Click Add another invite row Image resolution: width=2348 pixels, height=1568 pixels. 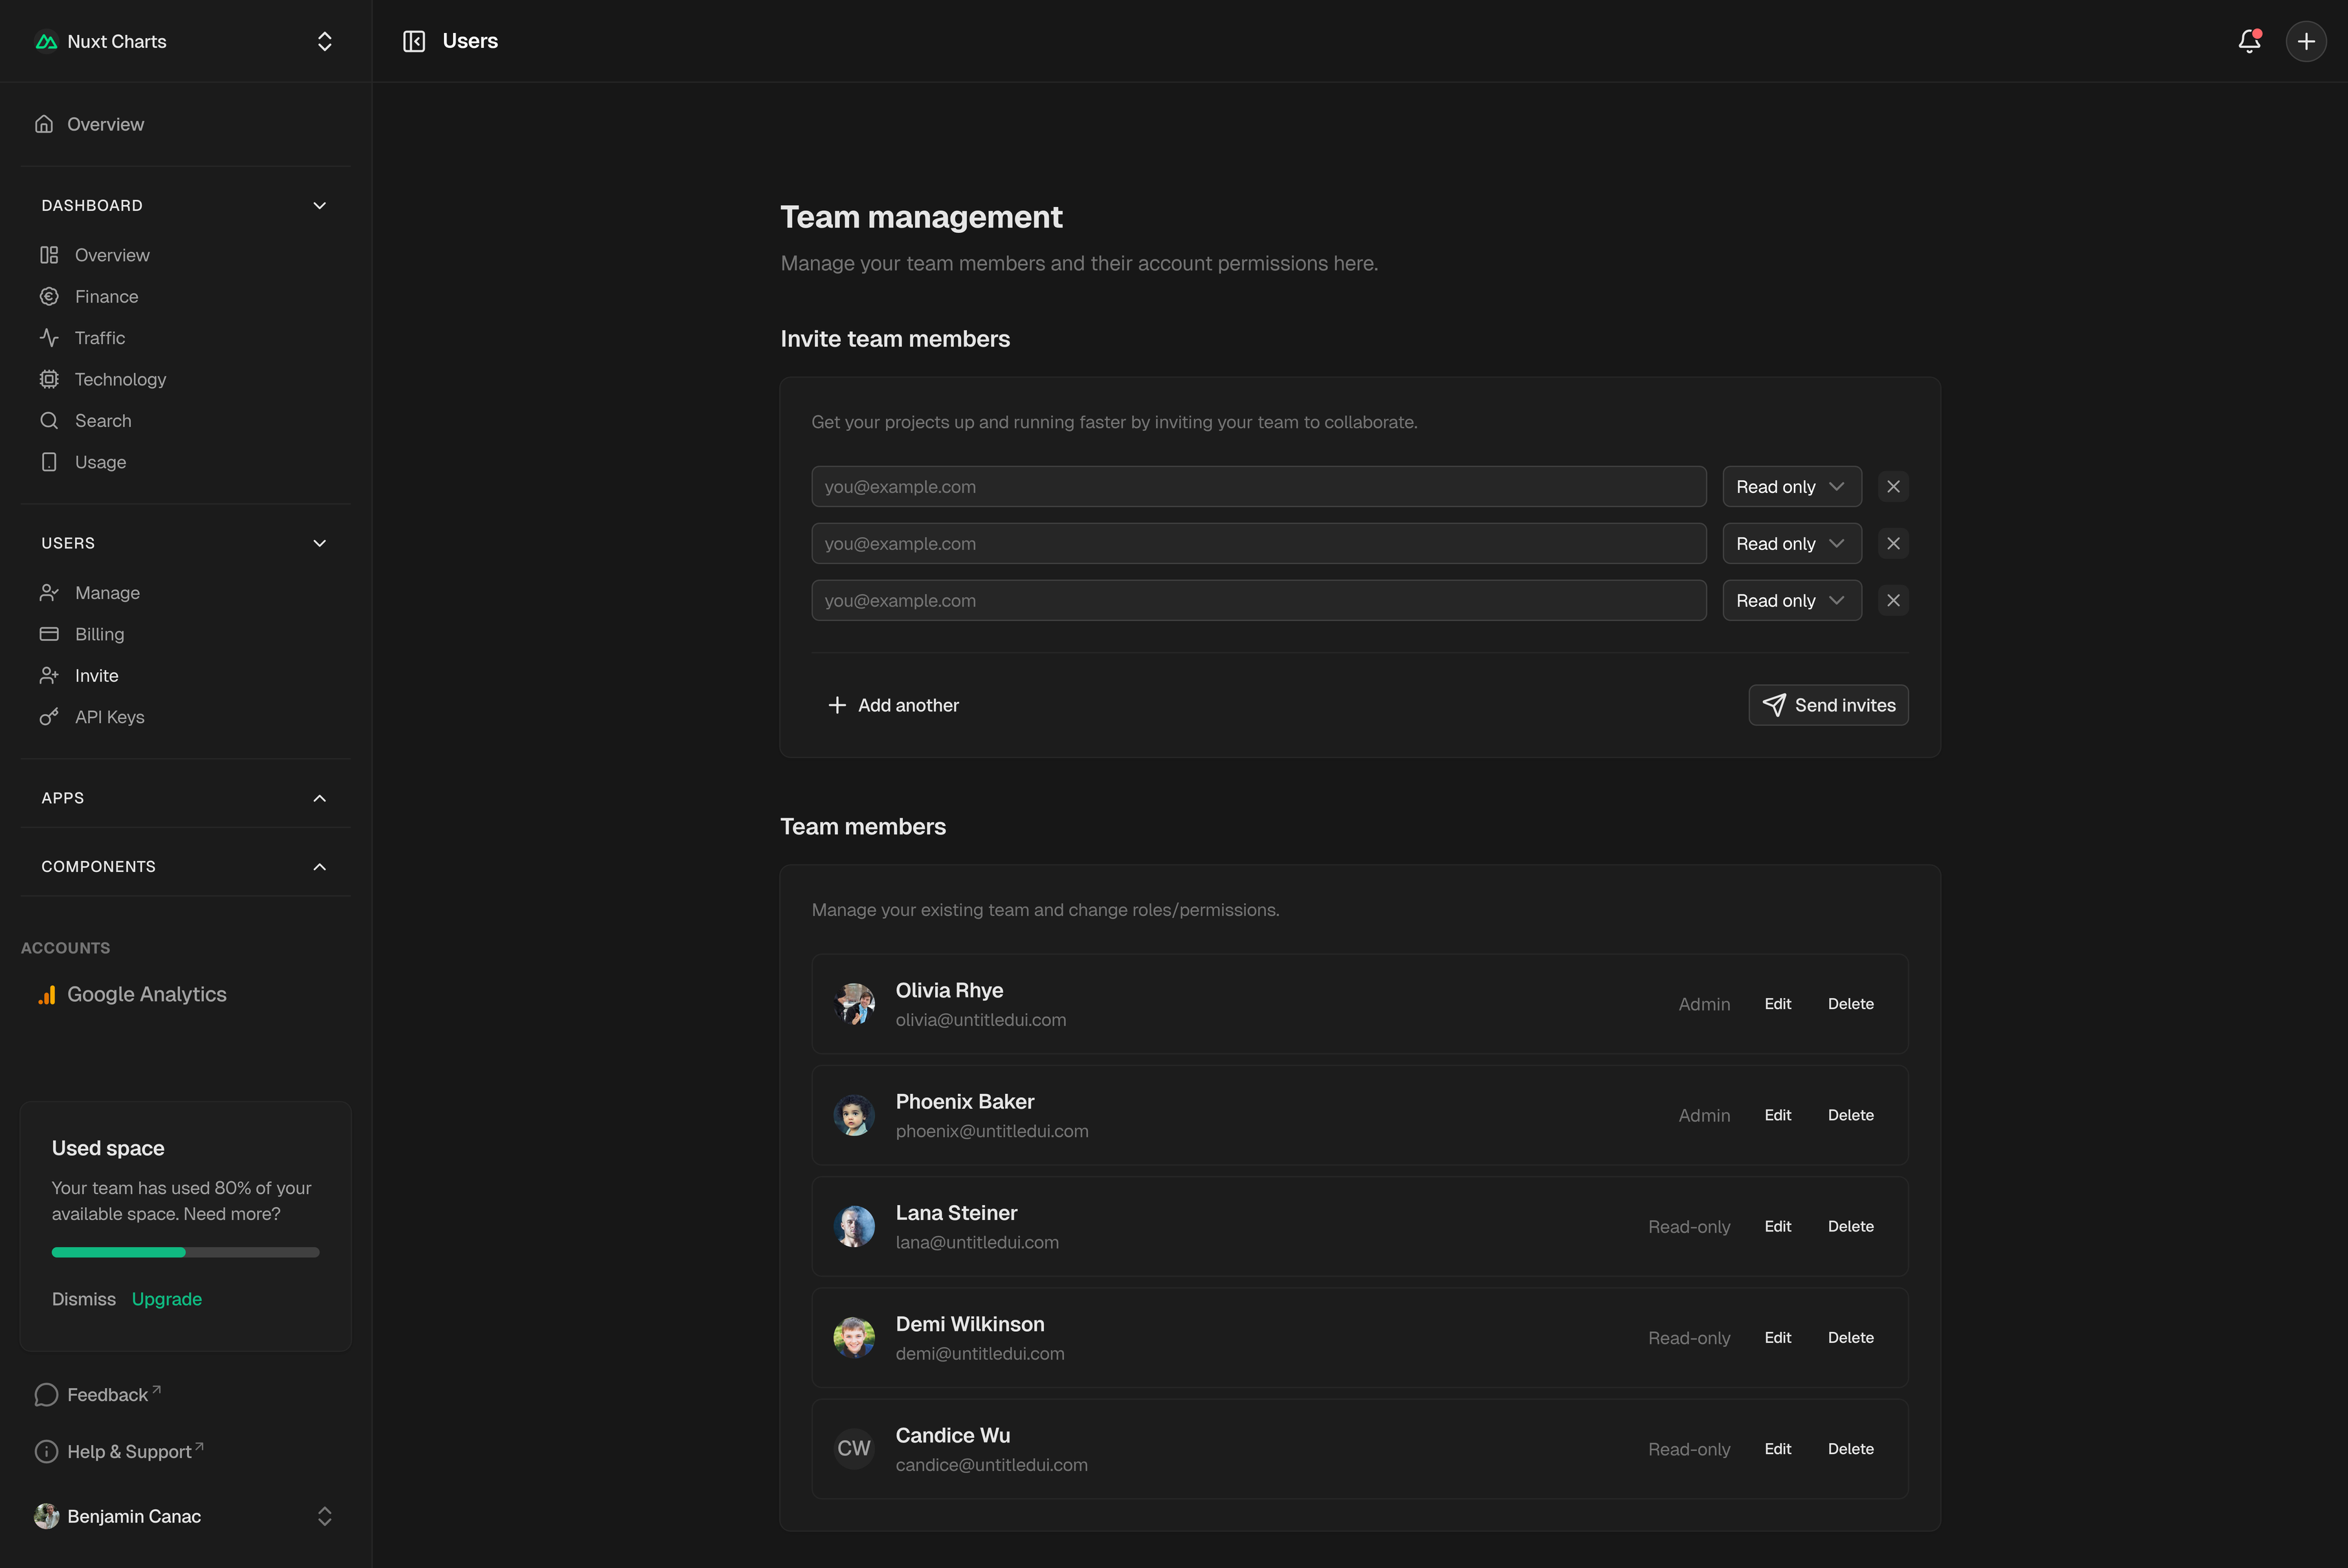[892, 705]
